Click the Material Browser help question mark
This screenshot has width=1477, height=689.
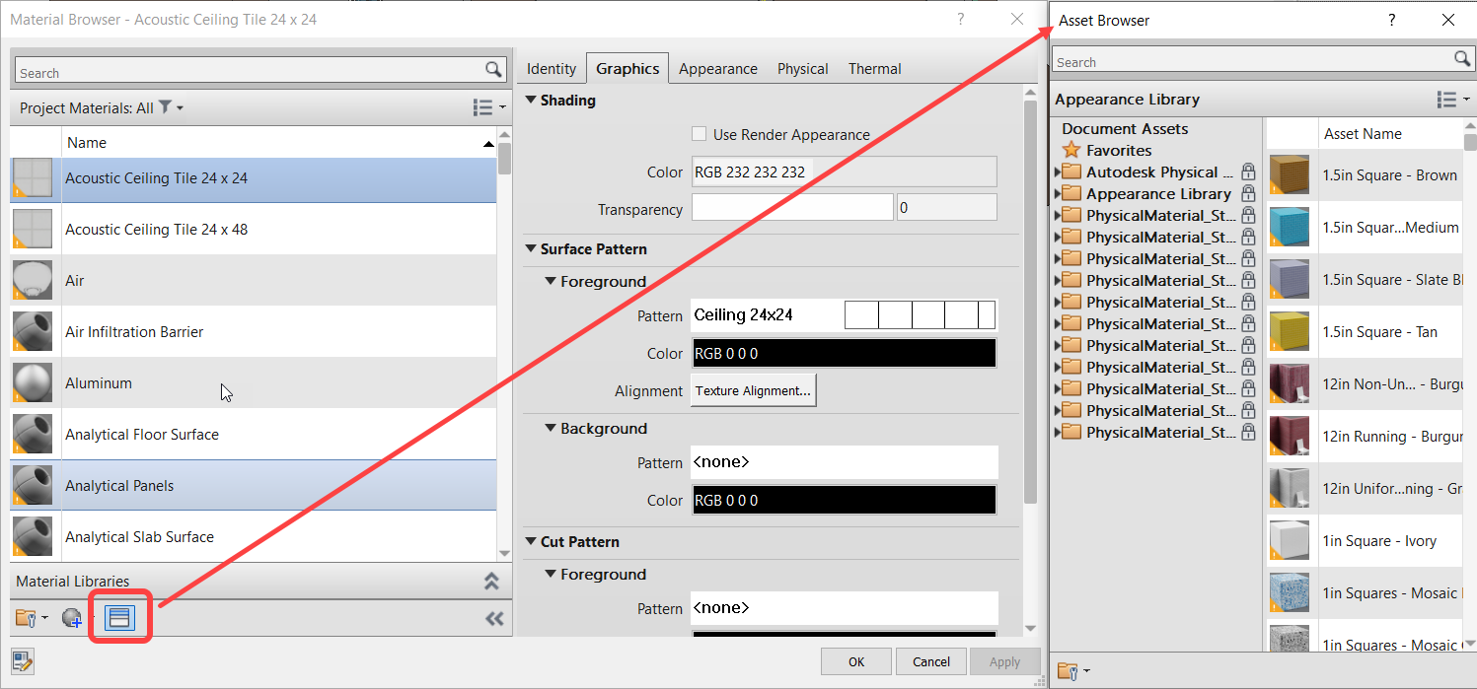pos(960,19)
